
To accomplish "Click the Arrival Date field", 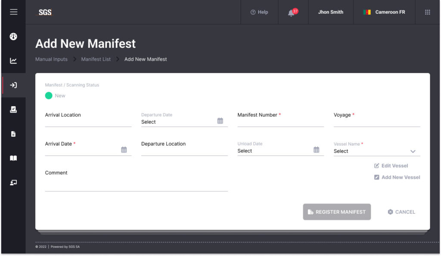I will click(x=88, y=148).
